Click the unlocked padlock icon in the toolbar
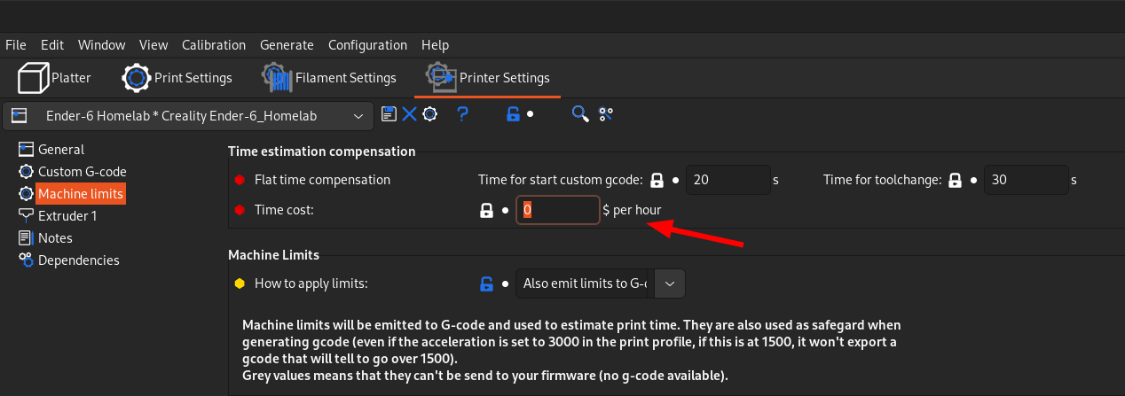Viewport: 1125px width, 396px height. (512, 113)
